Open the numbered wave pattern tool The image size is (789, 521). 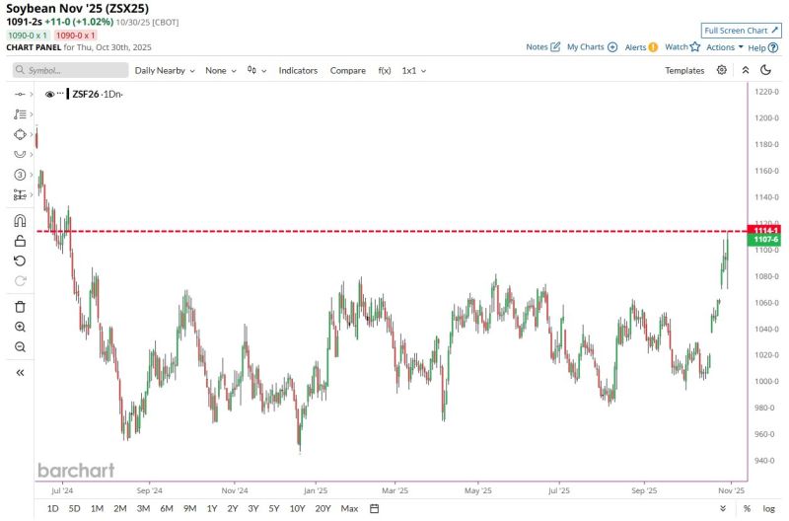click(20, 175)
